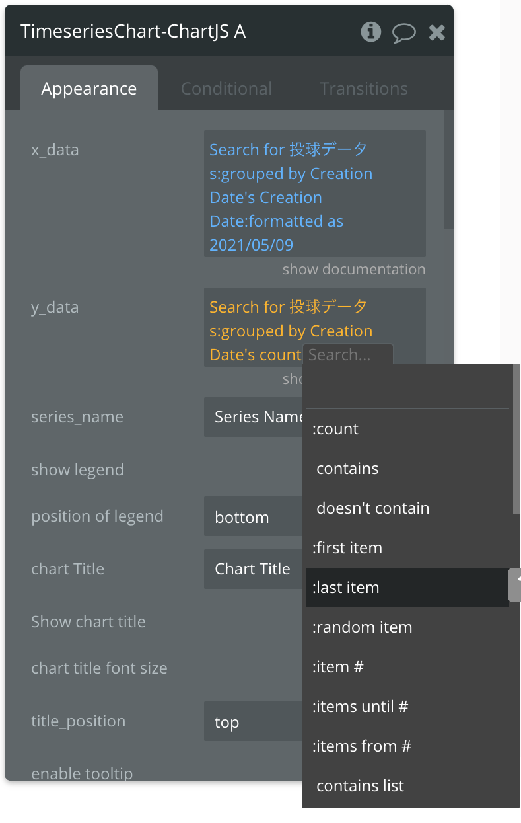Select :last item in dropdown

coord(346,588)
